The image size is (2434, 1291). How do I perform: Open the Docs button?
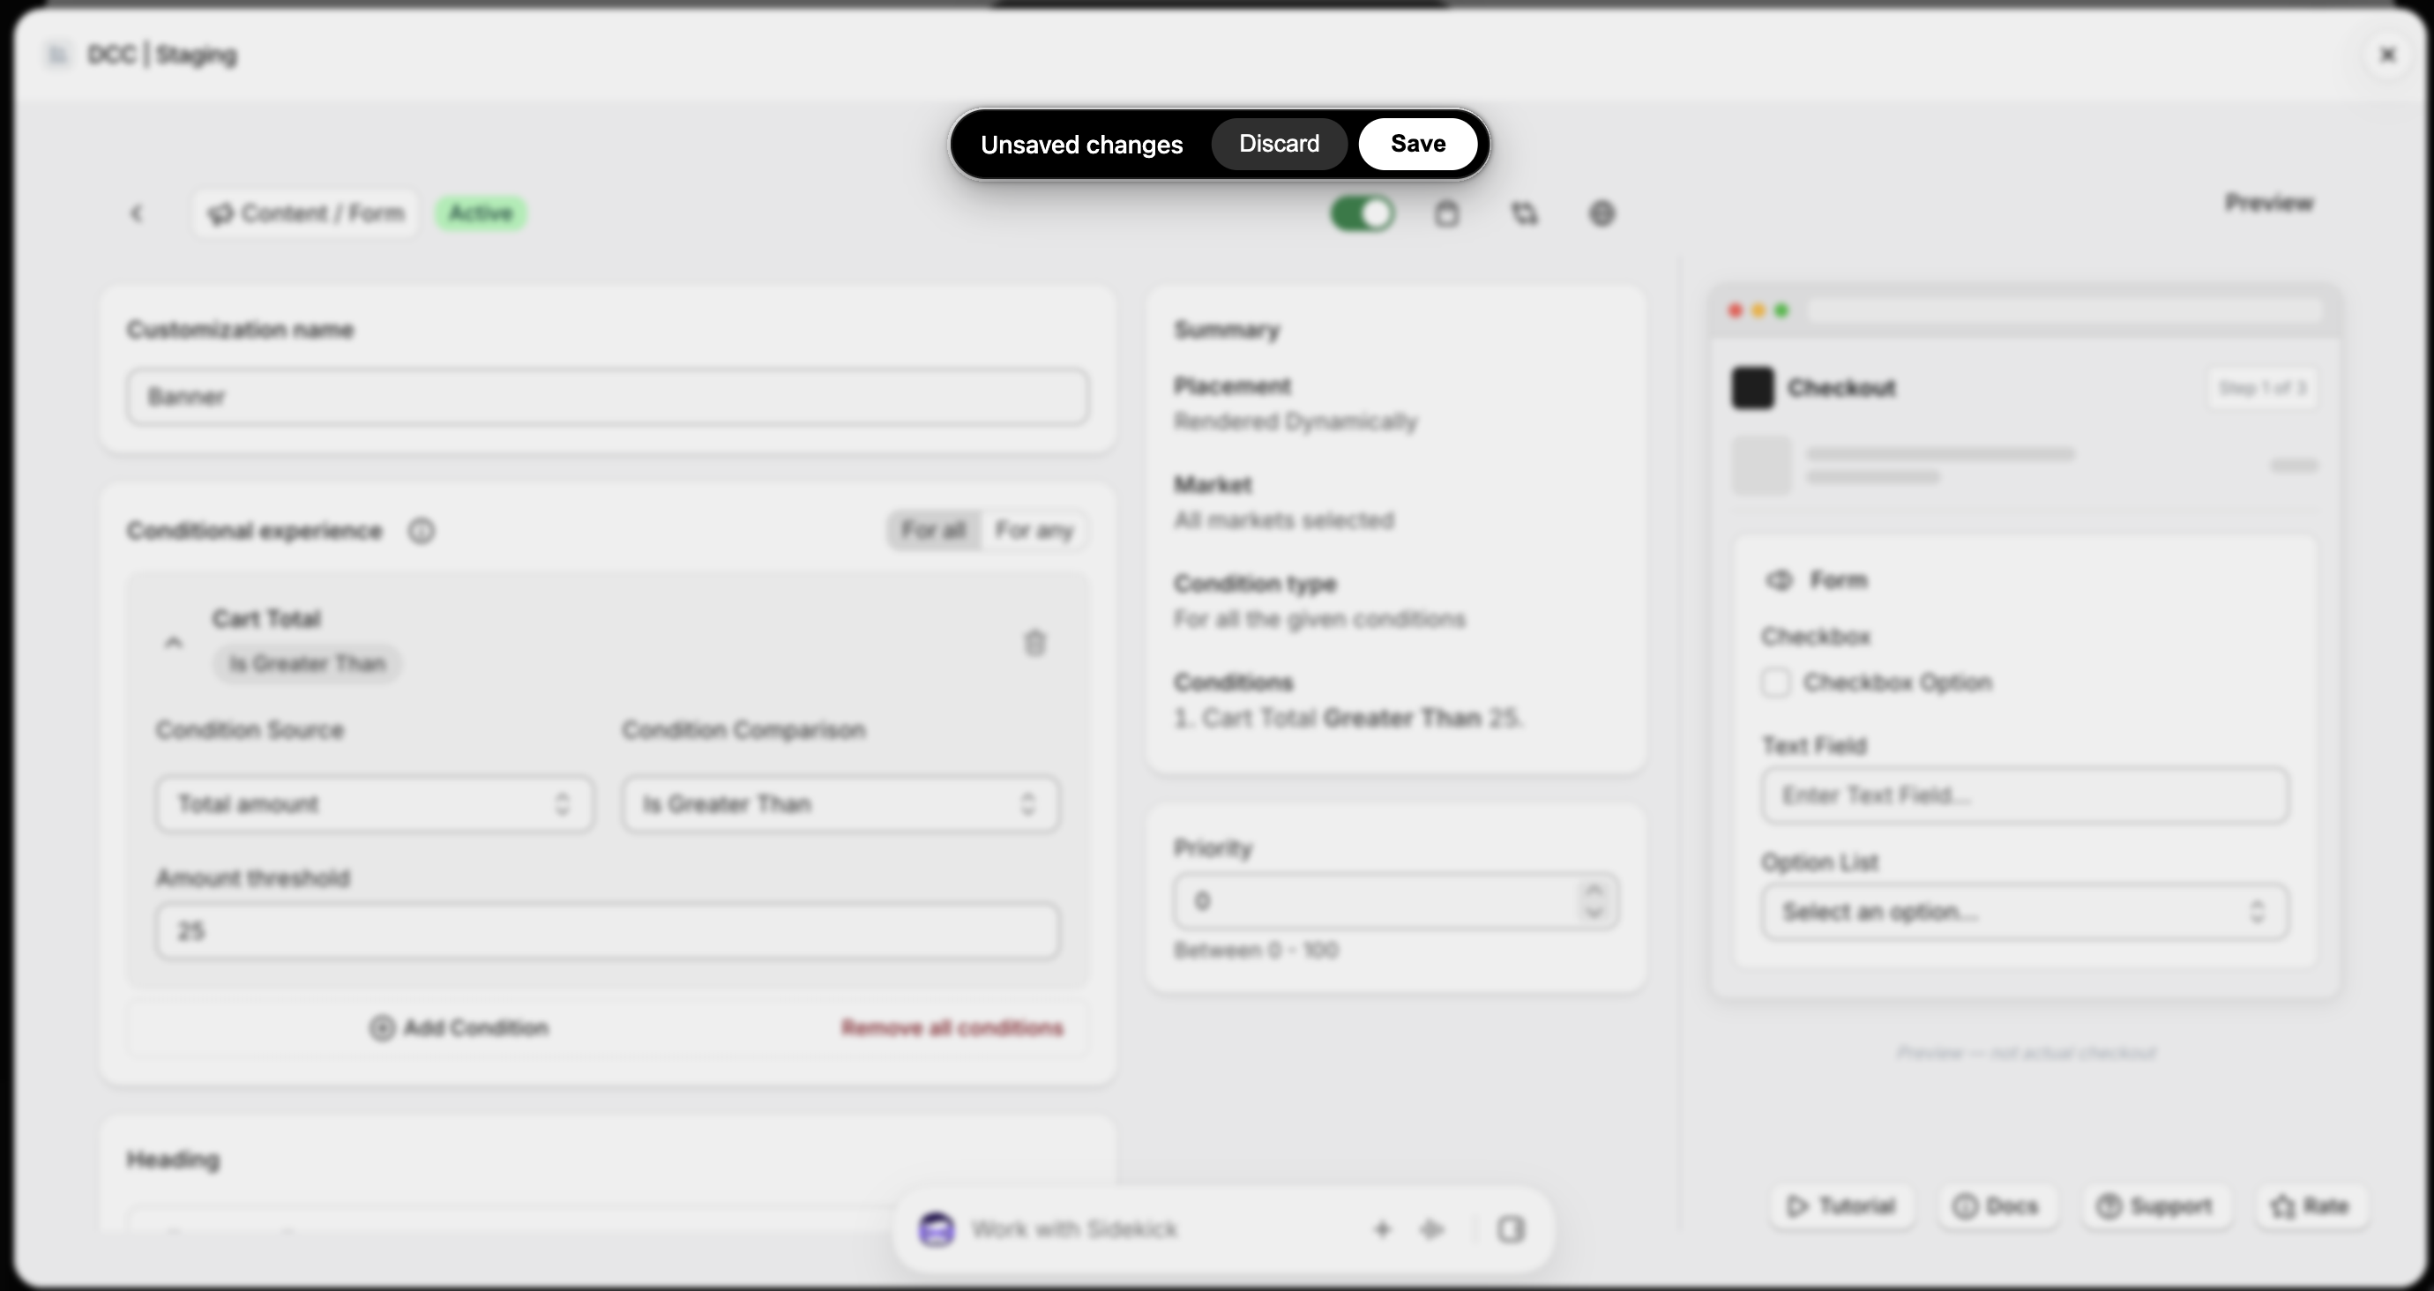(x=1997, y=1206)
